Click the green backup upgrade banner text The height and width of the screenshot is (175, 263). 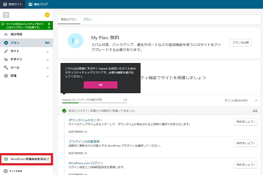point(25,25)
